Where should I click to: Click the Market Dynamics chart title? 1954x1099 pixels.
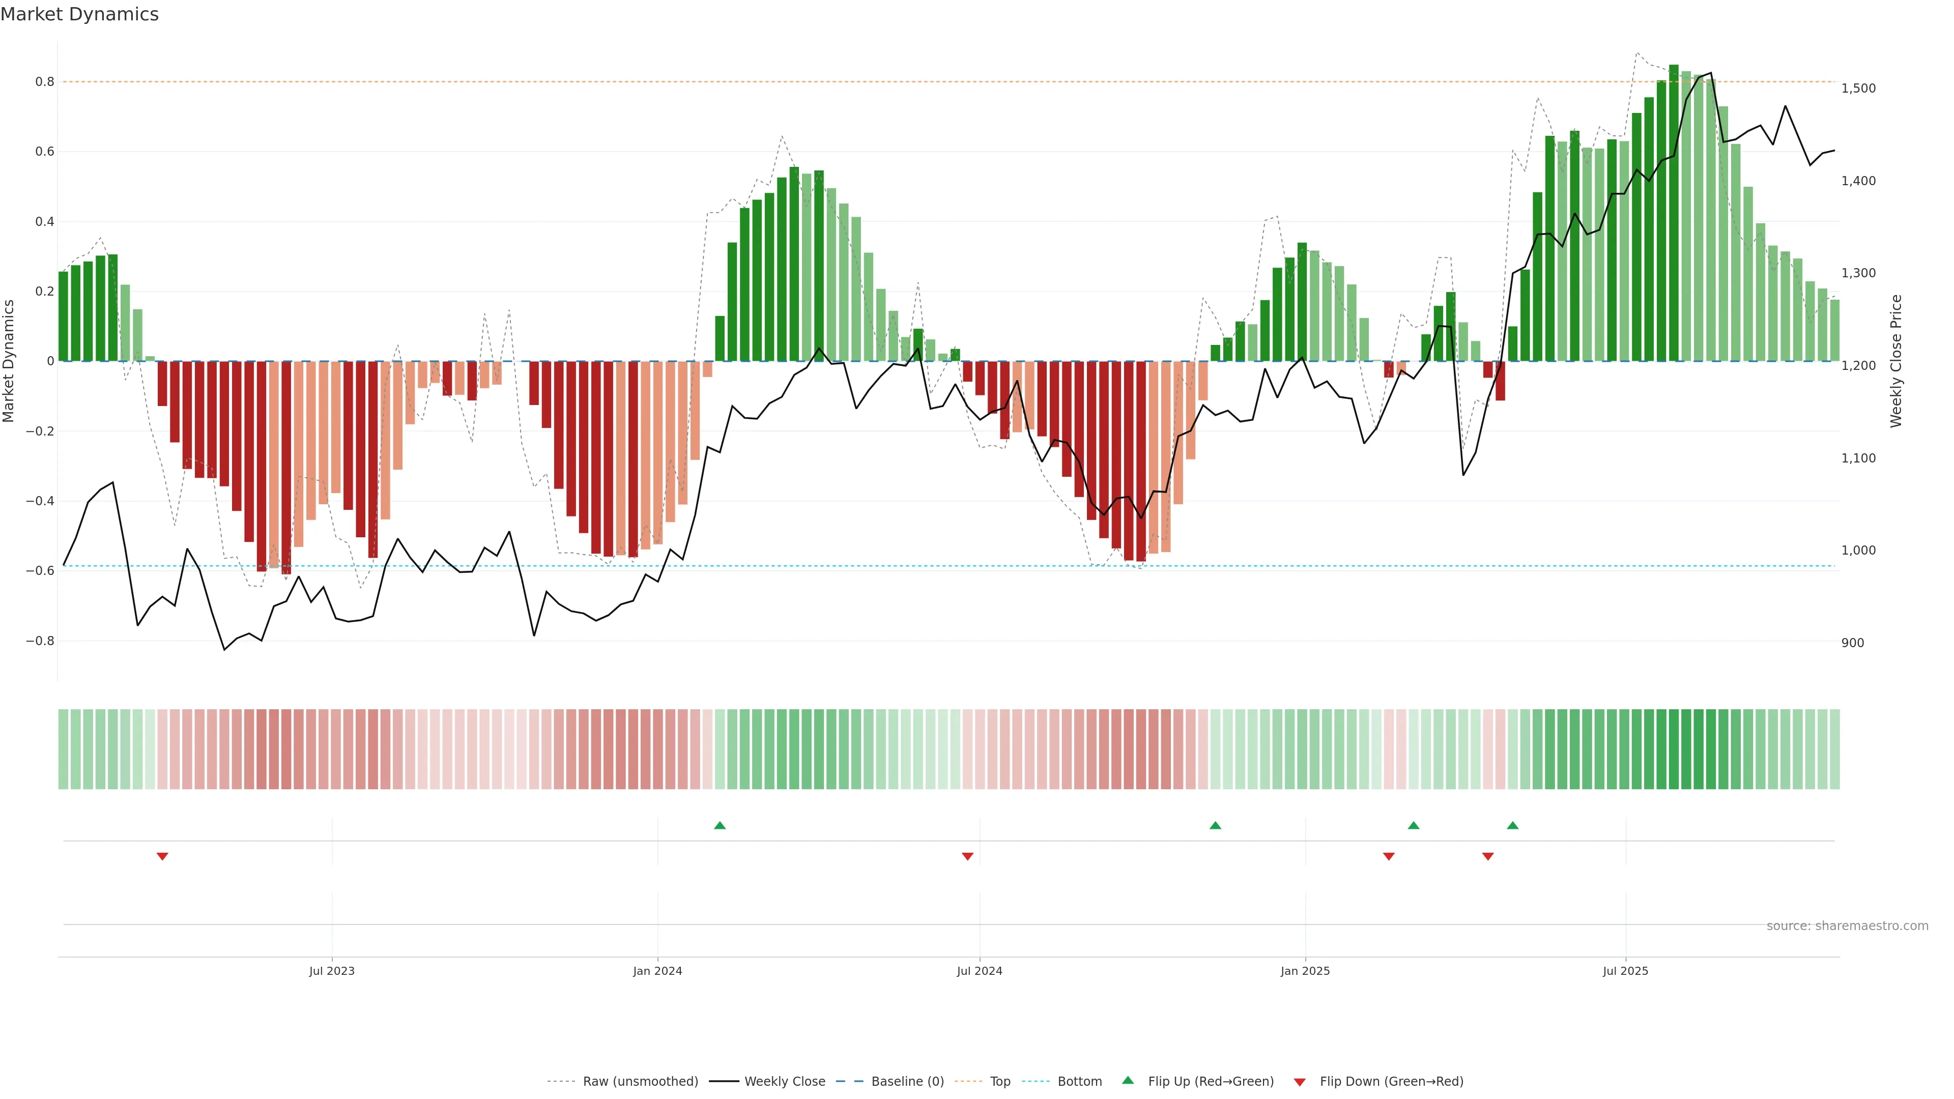80,14
